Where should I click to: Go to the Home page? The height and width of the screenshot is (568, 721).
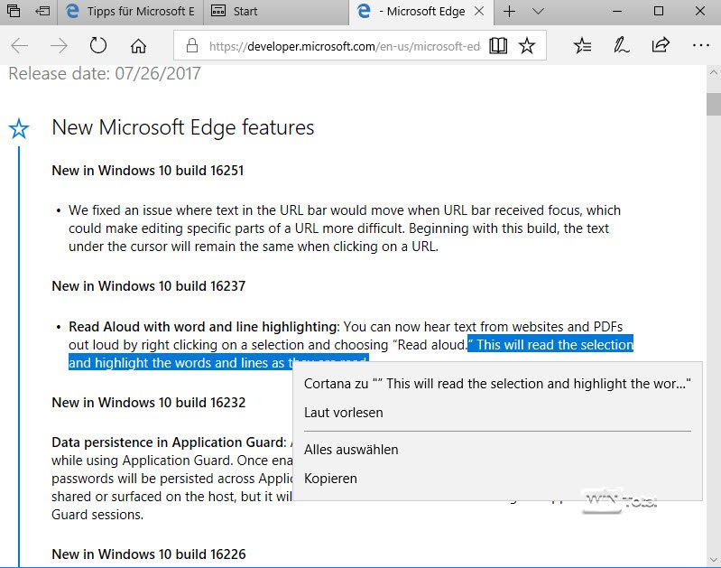(138, 45)
